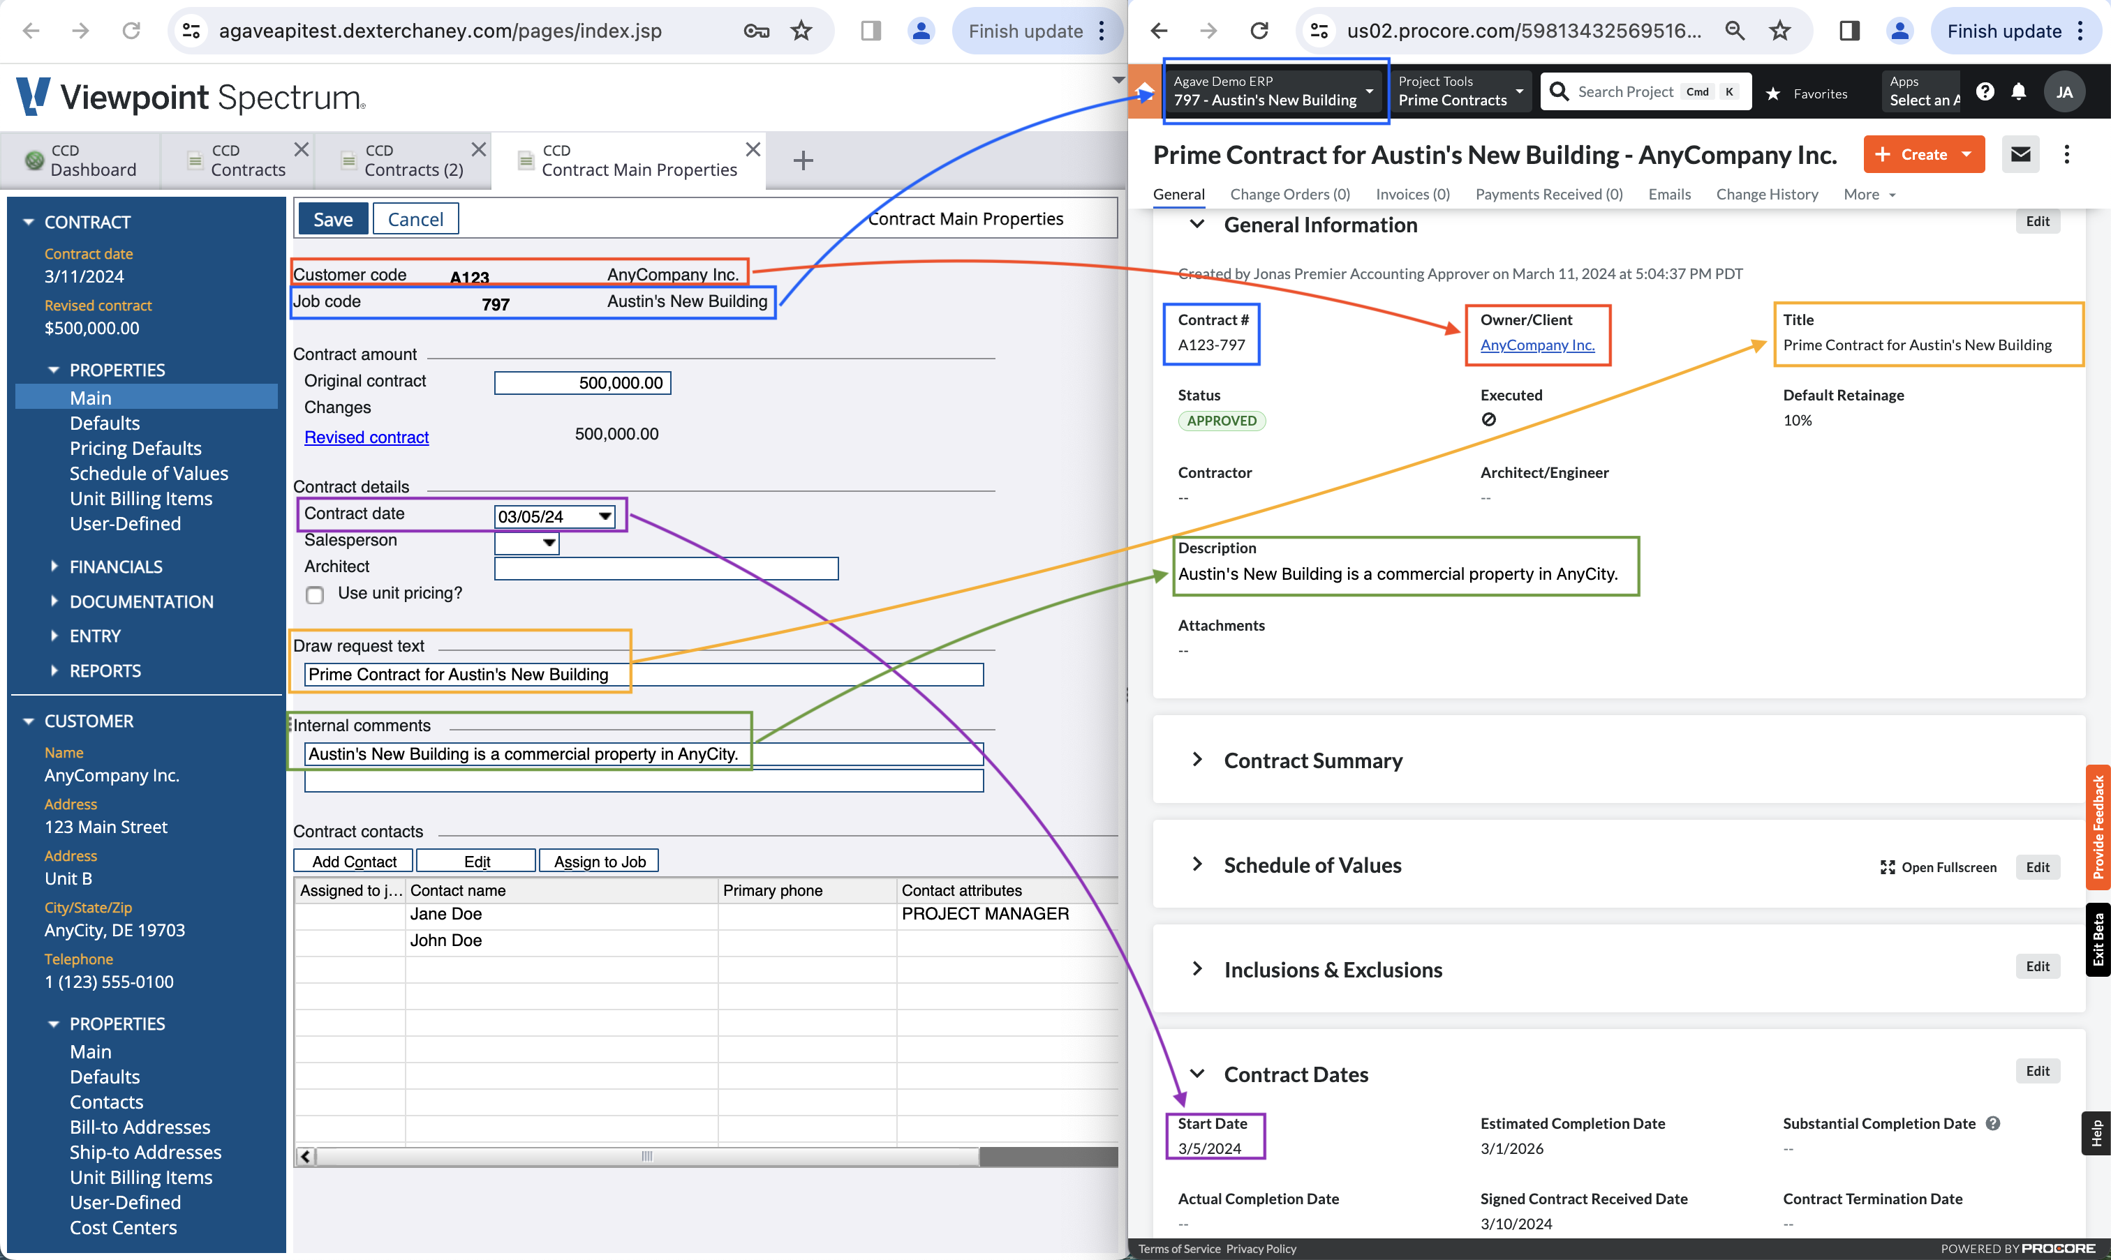Switch to the CCD Contracts tab
Screen dimensions: 2111x1260
pos(238,160)
